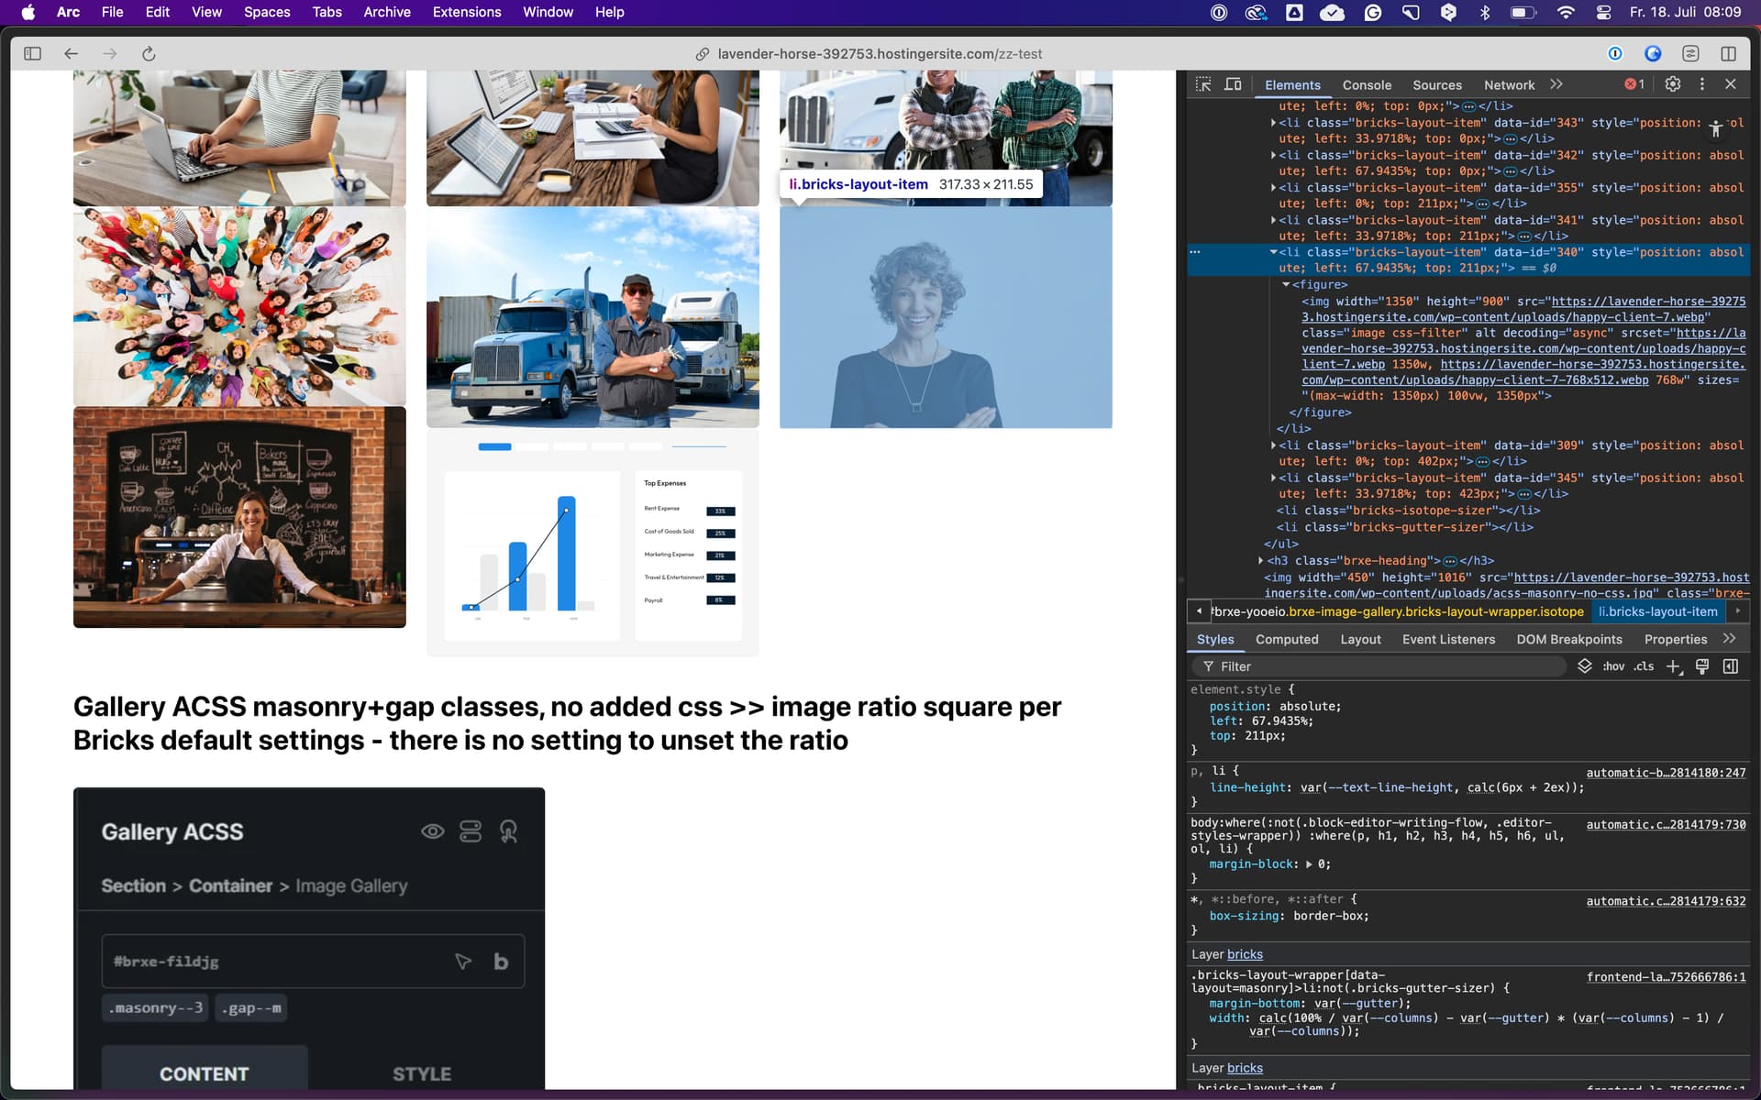The width and height of the screenshot is (1761, 1100).
Task: Switch to the Console panel tab
Action: (1367, 85)
